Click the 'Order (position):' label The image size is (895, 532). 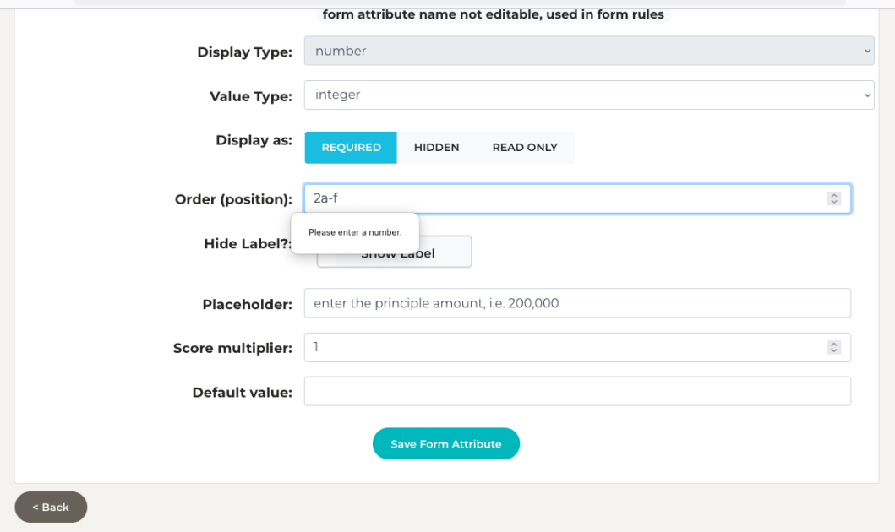click(233, 199)
